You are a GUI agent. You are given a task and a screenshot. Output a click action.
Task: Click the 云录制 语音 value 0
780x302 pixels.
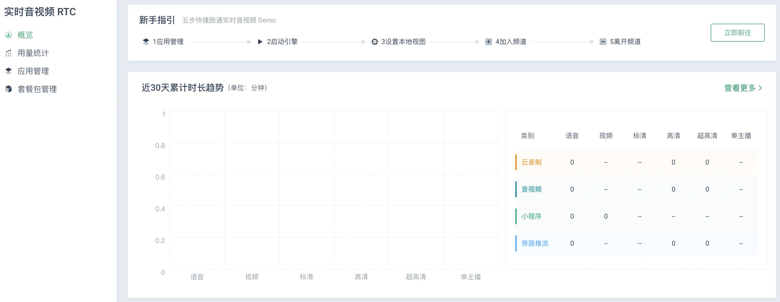tap(572, 162)
